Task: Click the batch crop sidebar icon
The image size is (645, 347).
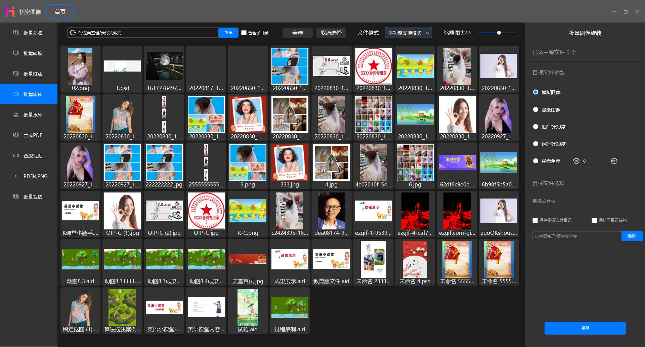Action: [x=16, y=197]
